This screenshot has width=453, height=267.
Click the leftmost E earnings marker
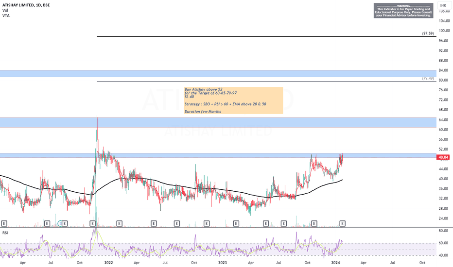4,223
